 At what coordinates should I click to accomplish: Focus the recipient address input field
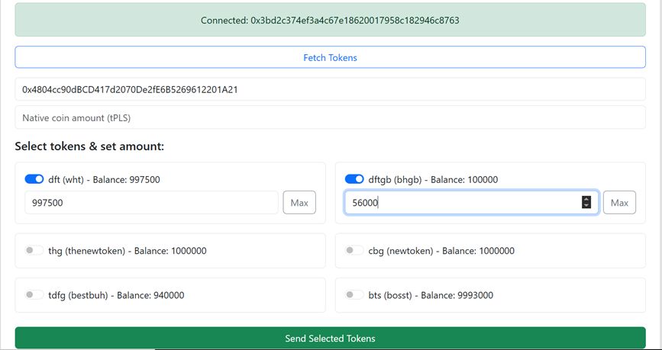330,89
